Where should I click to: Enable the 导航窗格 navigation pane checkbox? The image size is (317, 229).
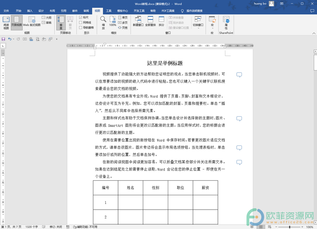pos(81,28)
